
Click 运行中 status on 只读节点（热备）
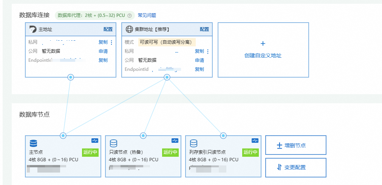170,152
